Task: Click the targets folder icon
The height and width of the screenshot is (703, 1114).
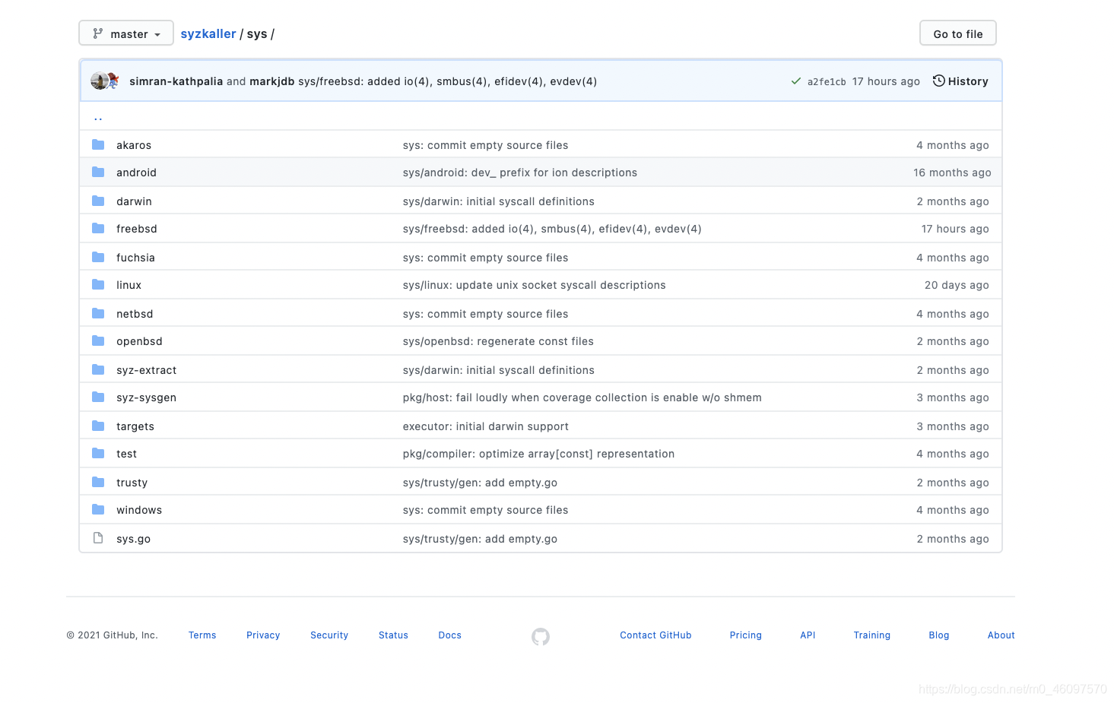Action: coord(98,426)
